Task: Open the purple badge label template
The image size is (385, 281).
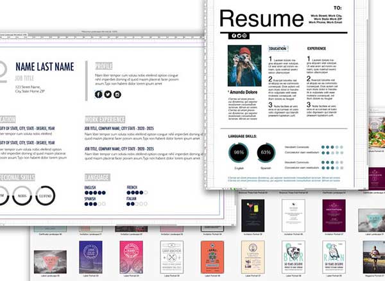Action: click(x=90, y=257)
